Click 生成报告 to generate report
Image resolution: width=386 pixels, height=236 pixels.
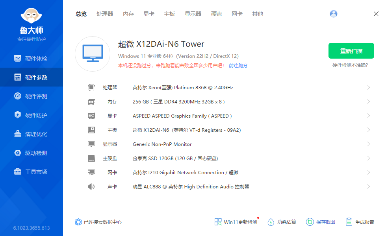[360, 222]
